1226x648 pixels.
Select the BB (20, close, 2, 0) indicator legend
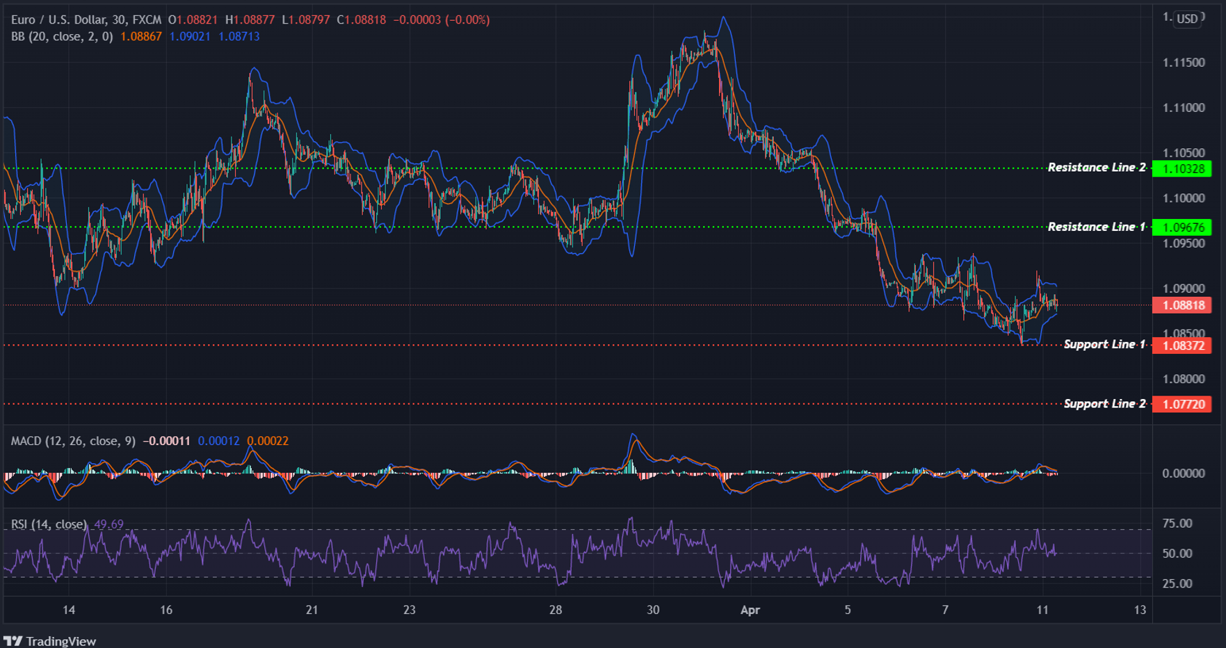click(x=63, y=38)
